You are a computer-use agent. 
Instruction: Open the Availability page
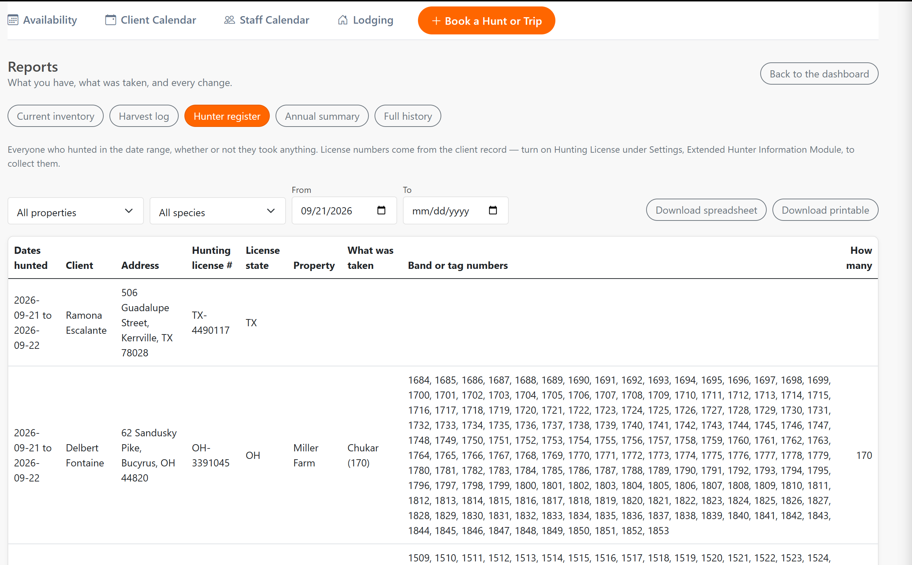coord(42,20)
